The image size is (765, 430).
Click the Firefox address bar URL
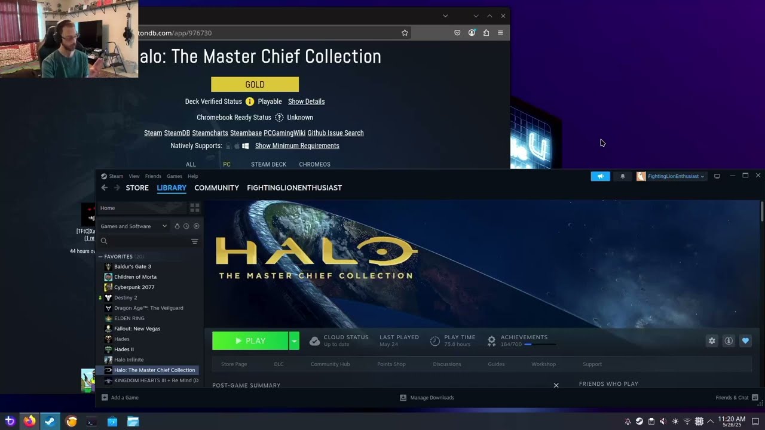(x=175, y=33)
